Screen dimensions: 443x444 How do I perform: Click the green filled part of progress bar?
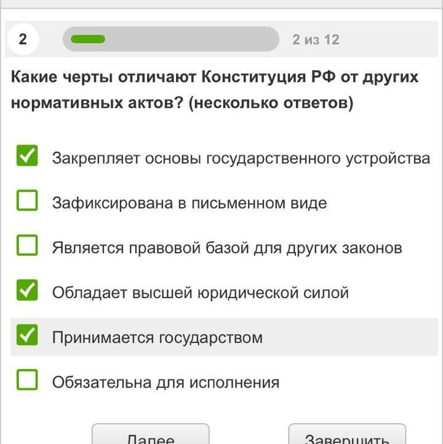point(88,39)
